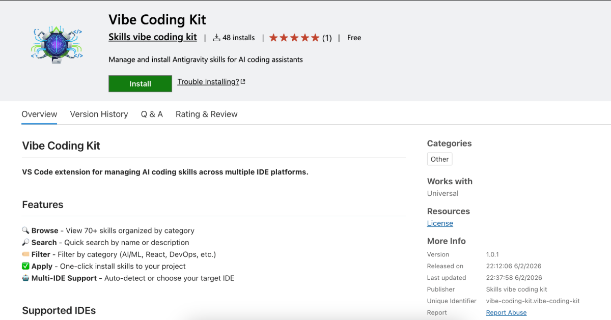The image size is (611, 320).
Task: Click the Vibe Coding Kit extension logo
Action: tap(56, 44)
